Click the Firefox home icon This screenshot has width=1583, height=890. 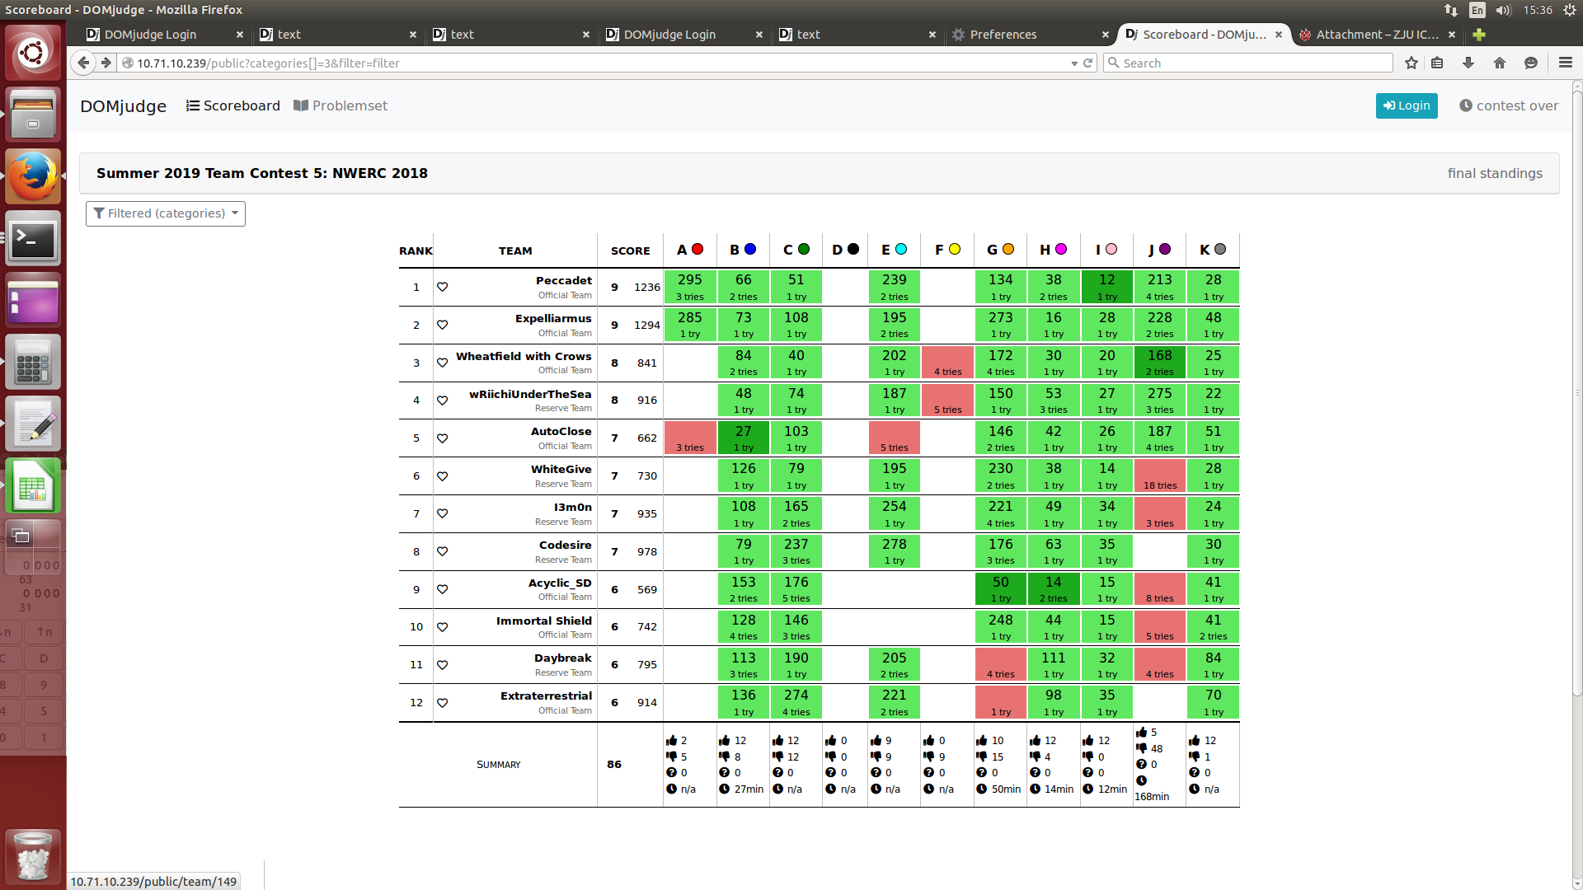(x=1500, y=63)
